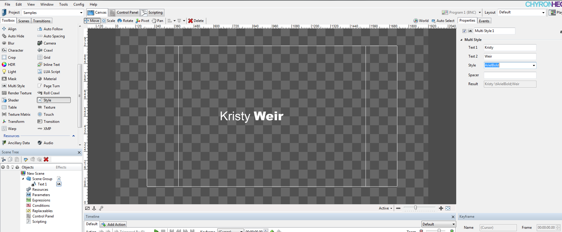Switch to the Transitions tab
This screenshot has width=562, height=232.
click(42, 21)
